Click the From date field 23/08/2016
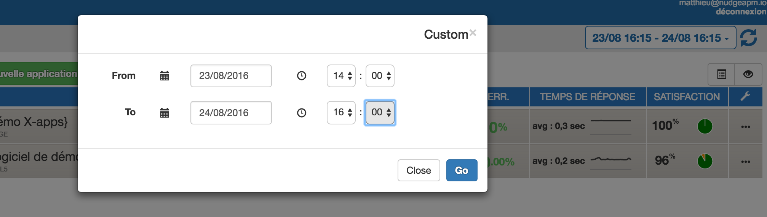 click(231, 76)
